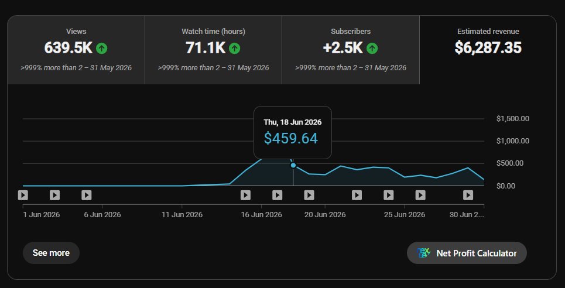This screenshot has width=565, height=288.
Task: Click green up-arrow icon beside 71.1K watch time
Action: 235,48
